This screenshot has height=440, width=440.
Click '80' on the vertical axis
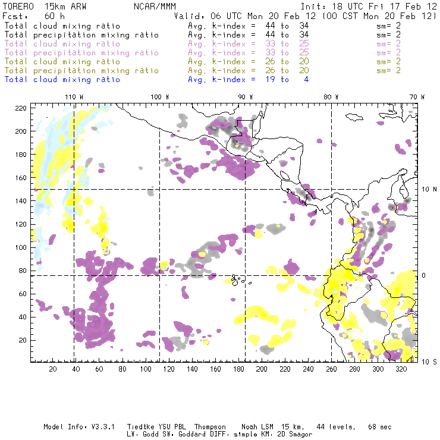(23, 271)
